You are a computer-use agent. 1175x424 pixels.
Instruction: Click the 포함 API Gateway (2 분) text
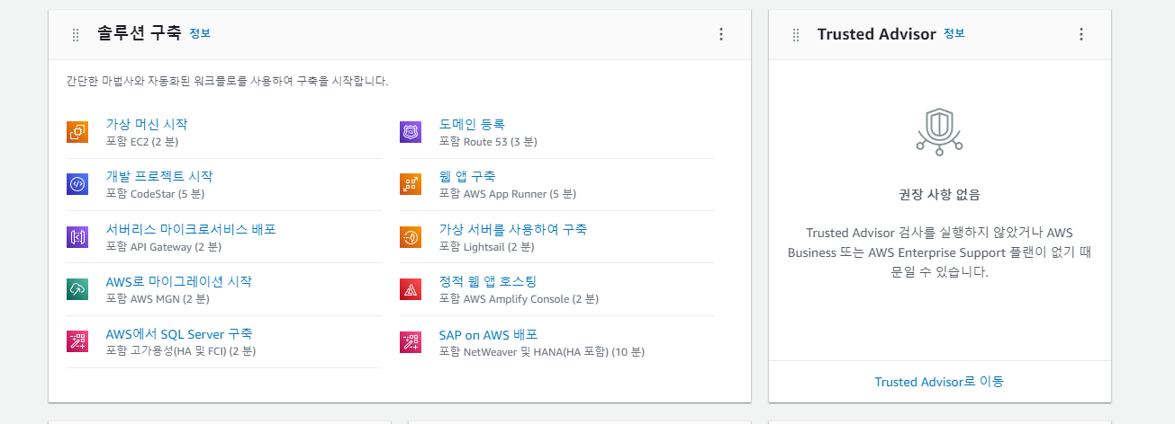[164, 247]
